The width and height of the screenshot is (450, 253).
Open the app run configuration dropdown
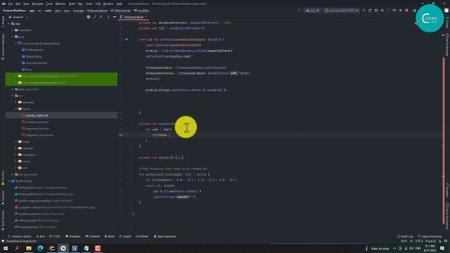point(312,11)
